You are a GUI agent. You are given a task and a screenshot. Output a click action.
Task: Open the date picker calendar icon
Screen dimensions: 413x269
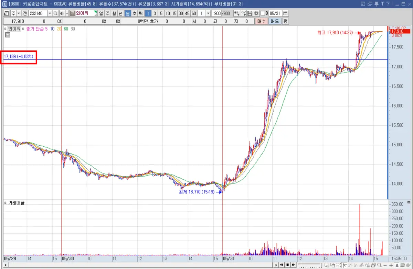pos(285,13)
